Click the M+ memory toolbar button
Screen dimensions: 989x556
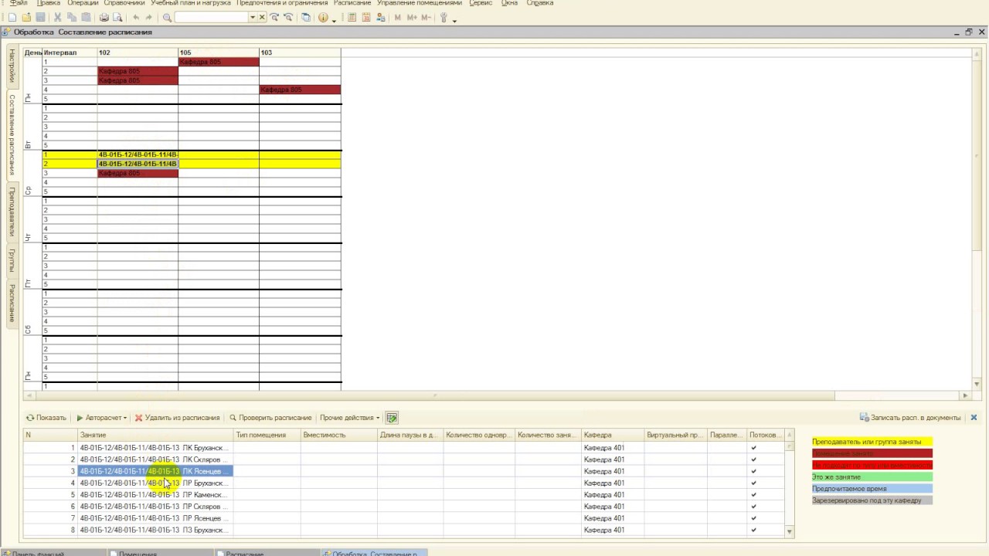(x=412, y=18)
